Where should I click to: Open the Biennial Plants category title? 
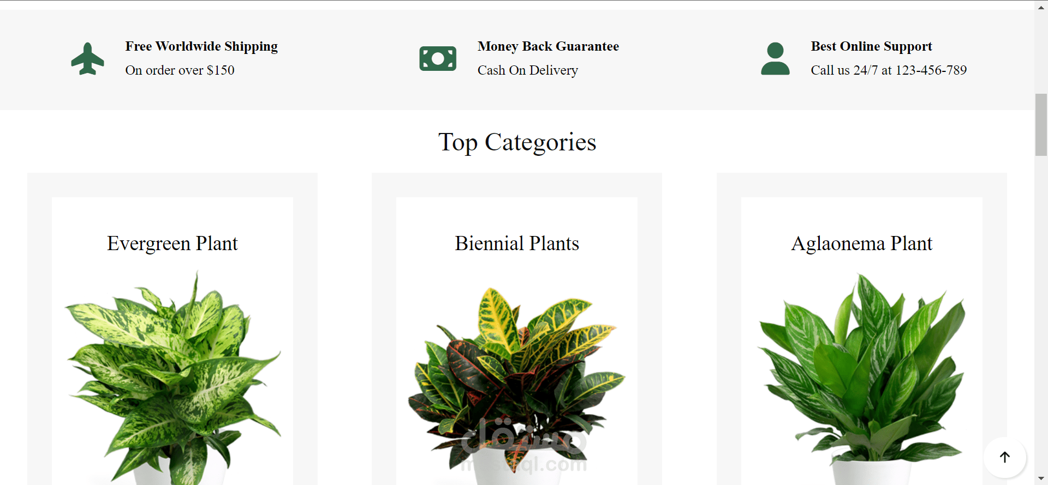[x=517, y=244]
